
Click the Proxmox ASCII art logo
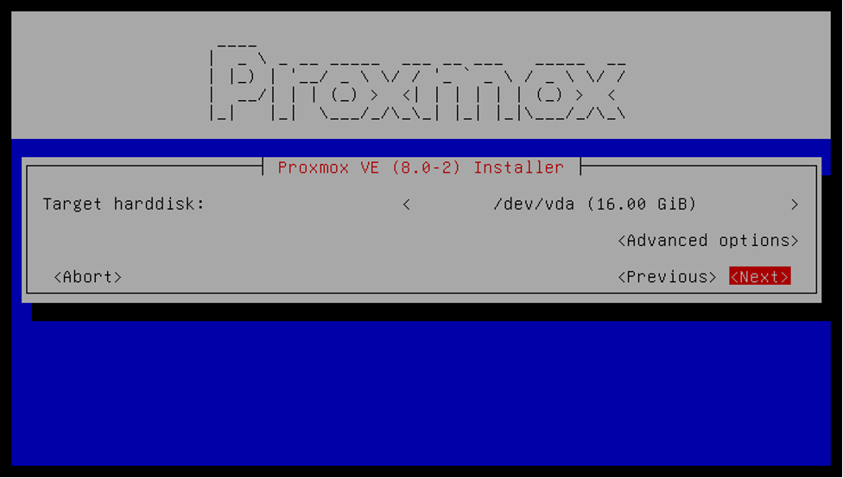click(x=418, y=82)
